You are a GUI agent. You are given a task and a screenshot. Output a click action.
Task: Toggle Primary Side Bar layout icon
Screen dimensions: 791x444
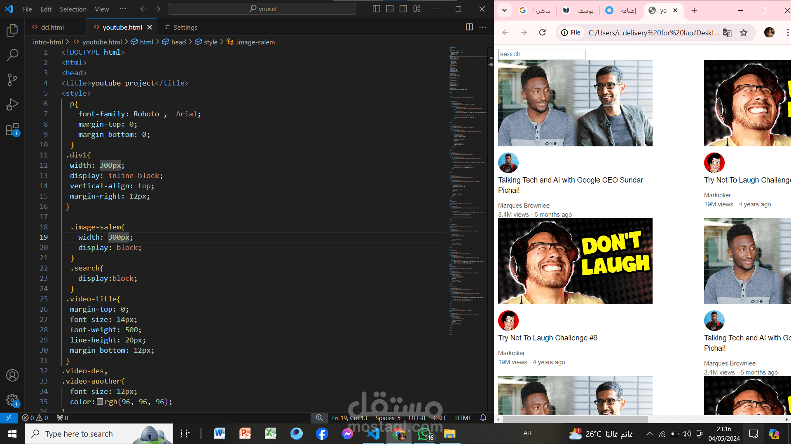376,9
